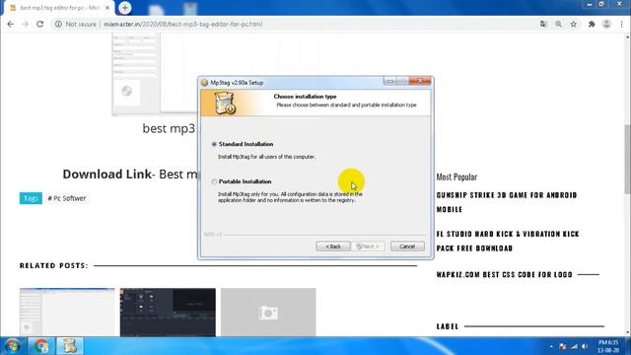
Task: Open a new Chrome tab
Action: (125, 8)
